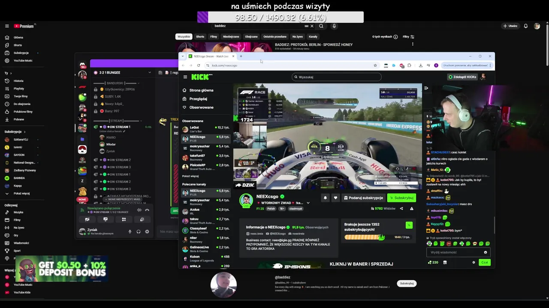This screenshot has height=308, width=549.
Task: Open subscription goal green button
Action: pos(409,225)
